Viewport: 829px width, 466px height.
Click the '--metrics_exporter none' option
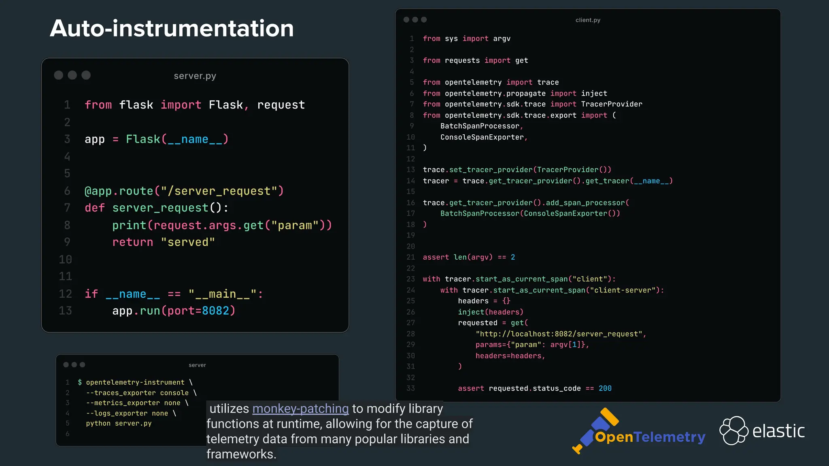137,403
